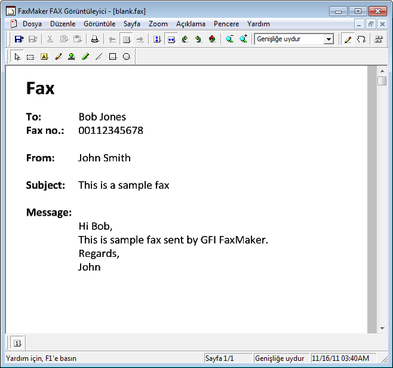
Task: Select the dashed rectangle selection tool
Action: [x=30, y=57]
